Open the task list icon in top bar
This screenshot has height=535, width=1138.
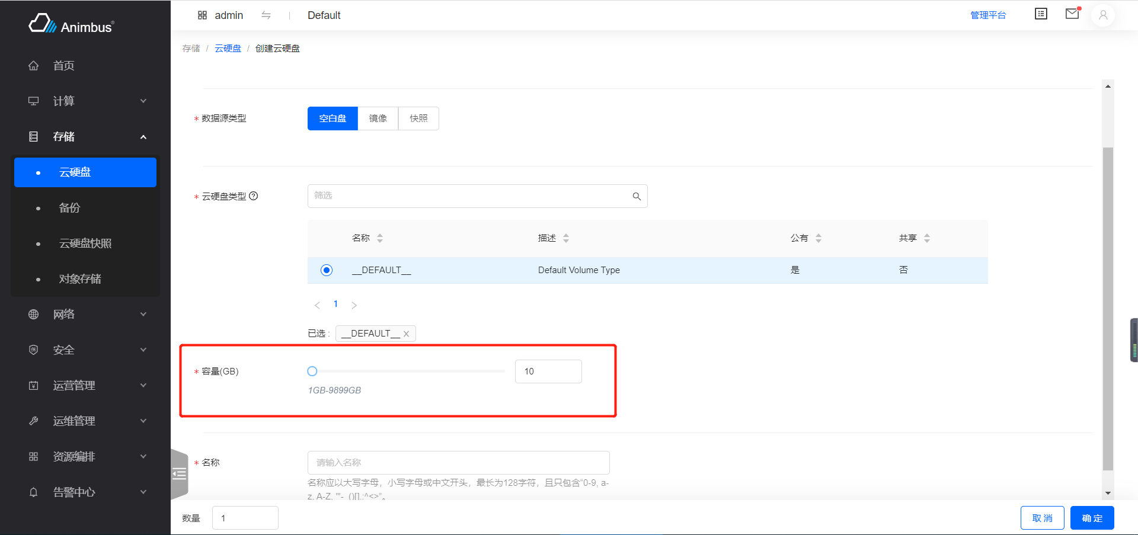coord(1041,14)
